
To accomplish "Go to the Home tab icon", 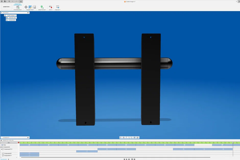I will (21, 2).
